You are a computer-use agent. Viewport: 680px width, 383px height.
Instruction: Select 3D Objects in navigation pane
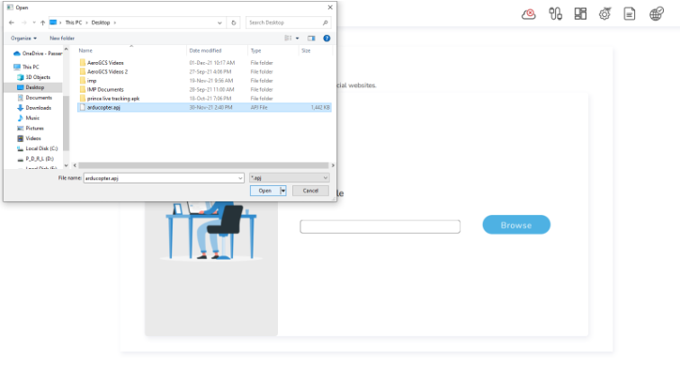[x=34, y=77]
